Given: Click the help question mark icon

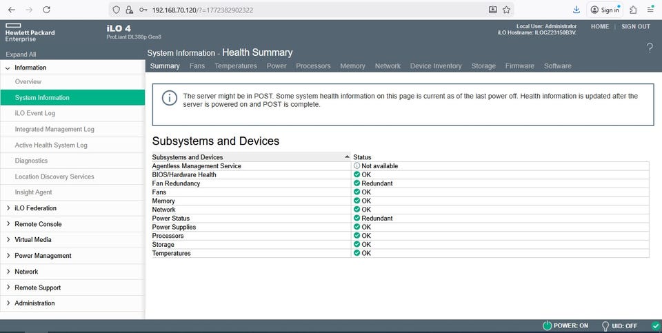Looking at the screenshot, I should (x=650, y=48).
